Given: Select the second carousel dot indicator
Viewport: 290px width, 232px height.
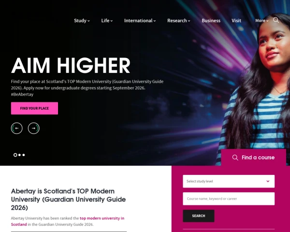Looking at the screenshot, I should pyautogui.click(x=19, y=155).
